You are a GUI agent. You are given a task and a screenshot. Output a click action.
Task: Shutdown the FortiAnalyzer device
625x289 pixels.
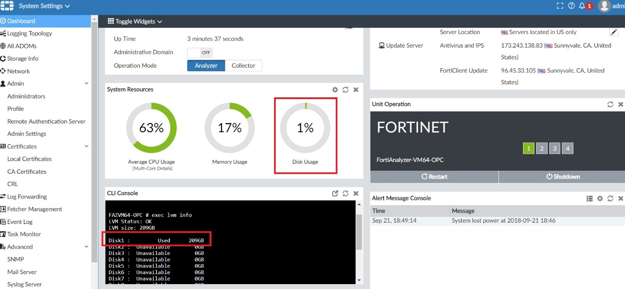(563, 176)
